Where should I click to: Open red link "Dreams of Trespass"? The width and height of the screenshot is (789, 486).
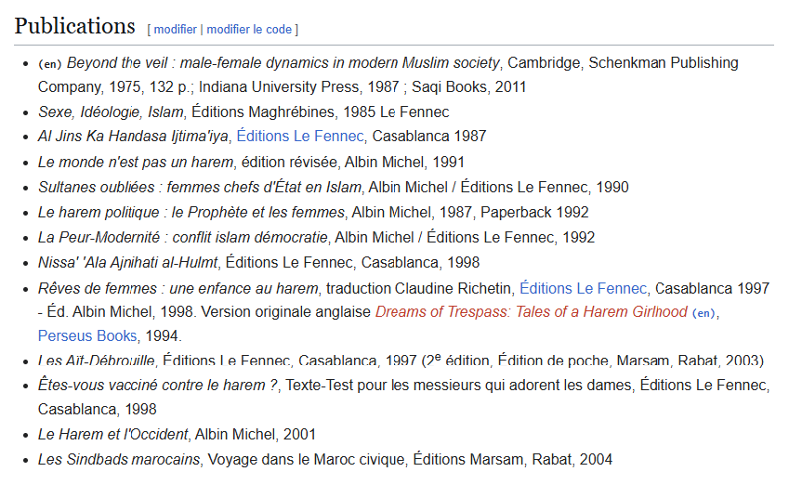click(531, 312)
